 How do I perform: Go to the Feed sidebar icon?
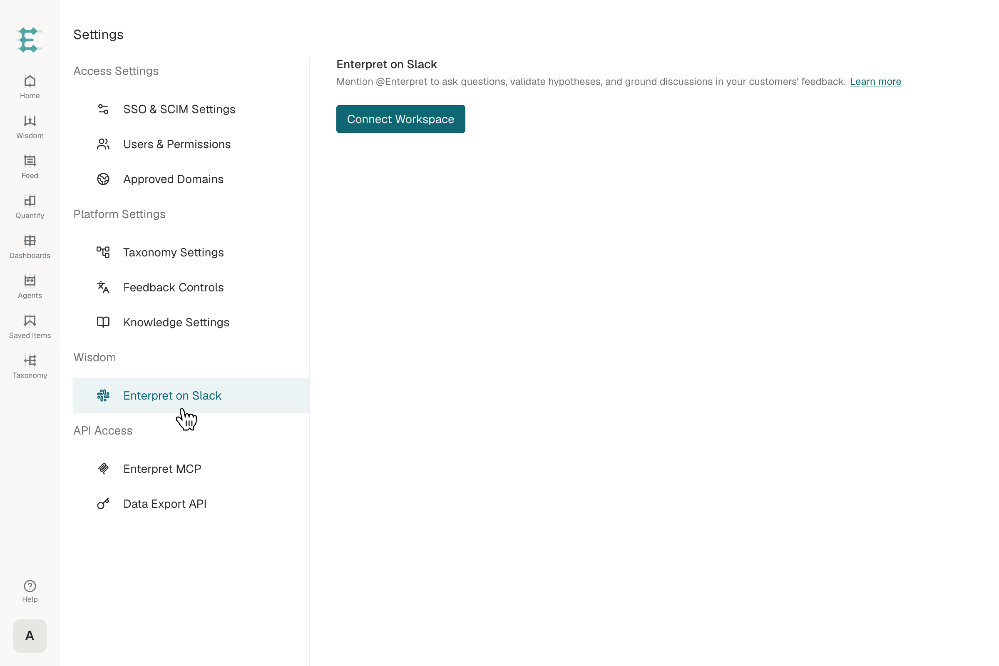point(30,161)
